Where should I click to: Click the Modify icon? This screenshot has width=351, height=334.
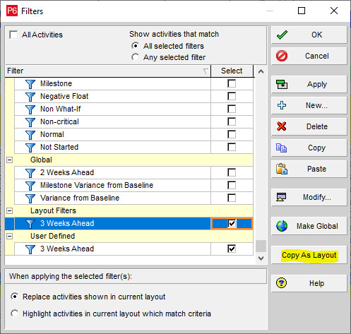pos(281,197)
